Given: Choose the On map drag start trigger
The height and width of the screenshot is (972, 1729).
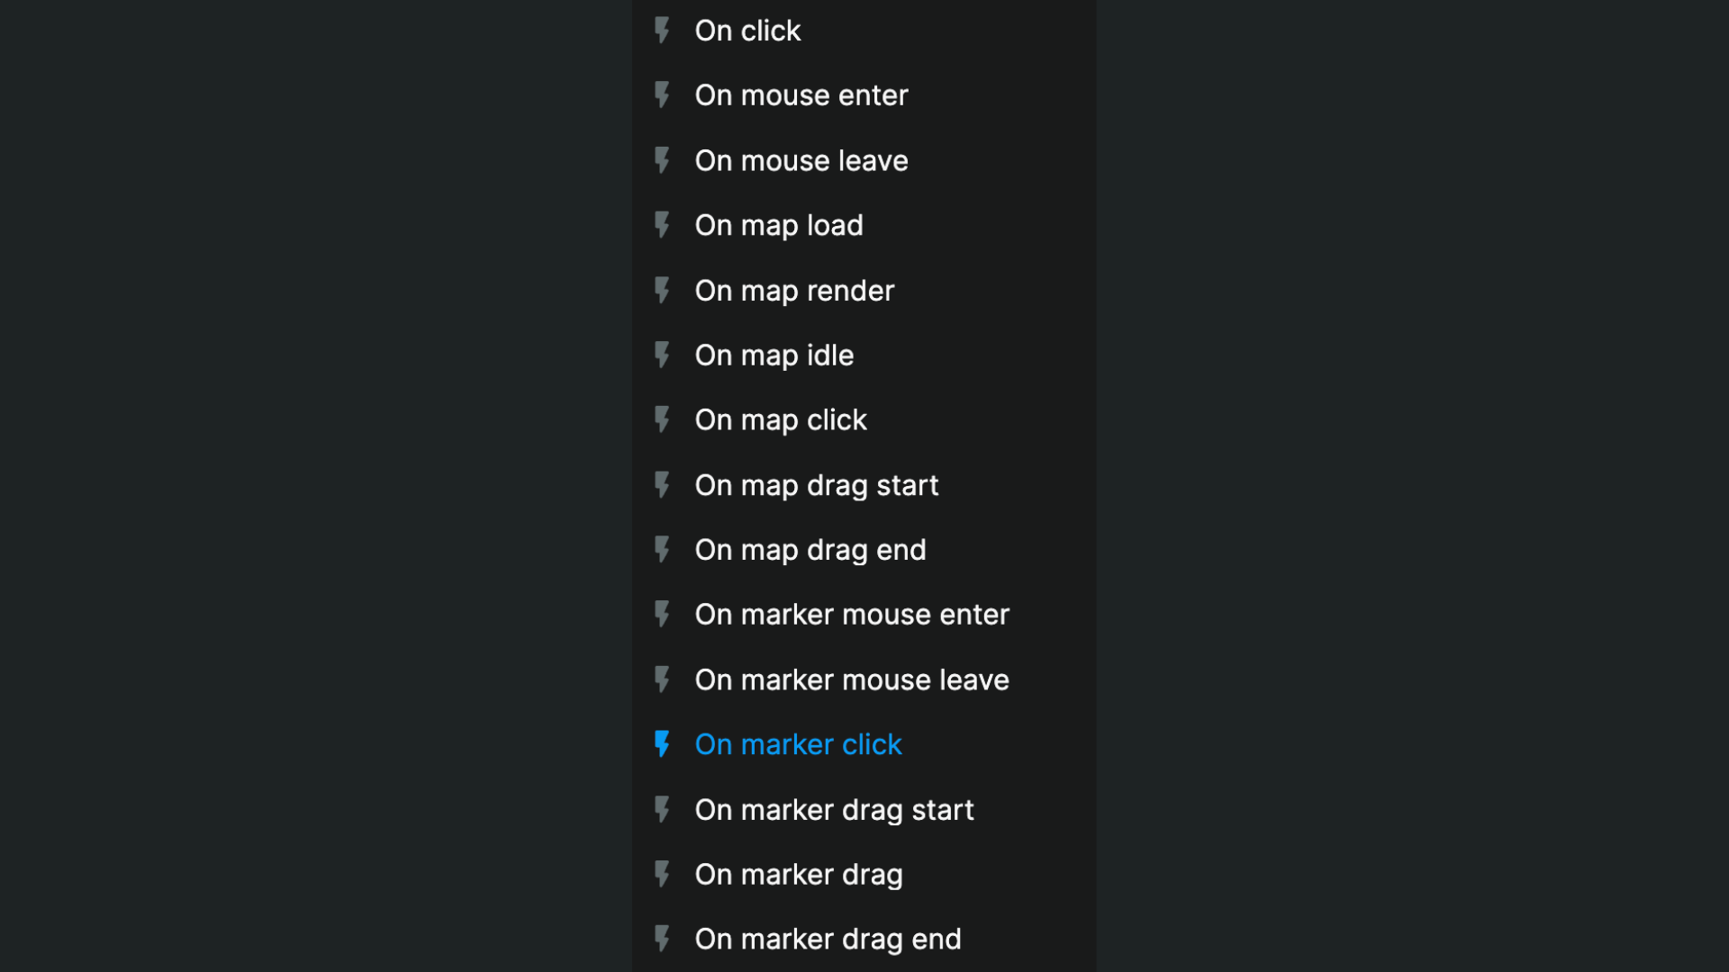Looking at the screenshot, I should [x=817, y=485].
